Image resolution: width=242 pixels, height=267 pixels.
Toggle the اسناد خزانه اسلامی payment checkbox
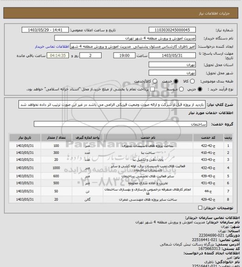(x=152, y=89)
